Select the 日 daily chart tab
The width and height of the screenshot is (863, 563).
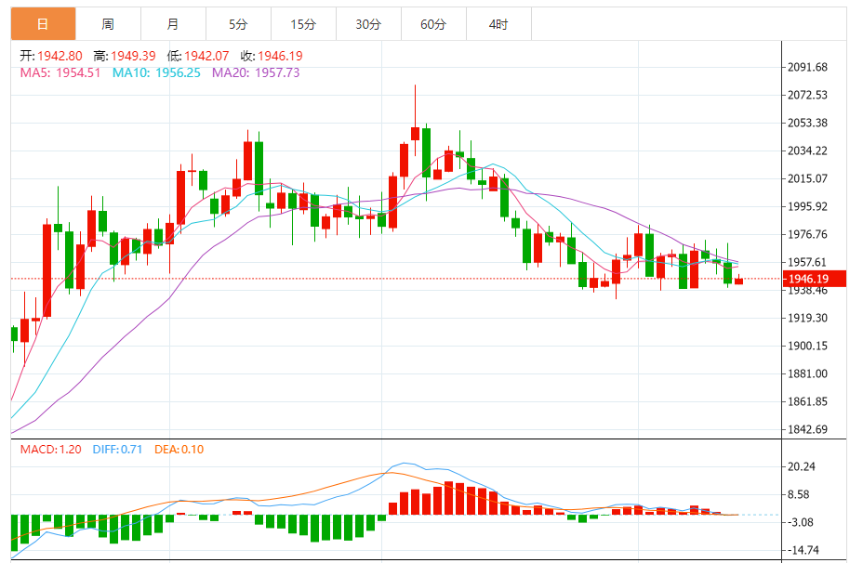pos(43,24)
